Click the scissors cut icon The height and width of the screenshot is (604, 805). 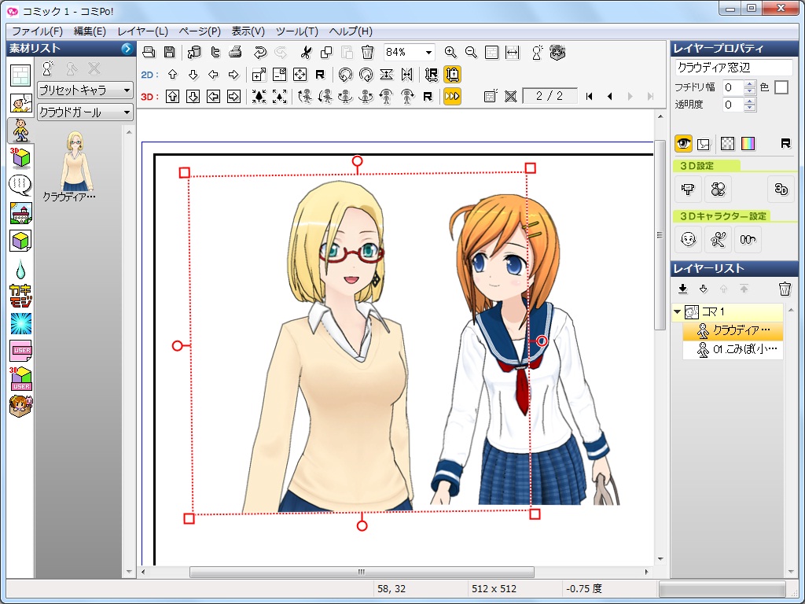pos(306,52)
